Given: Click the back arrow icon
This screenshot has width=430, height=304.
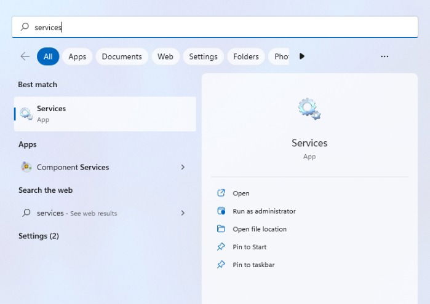Looking at the screenshot, I should point(25,57).
